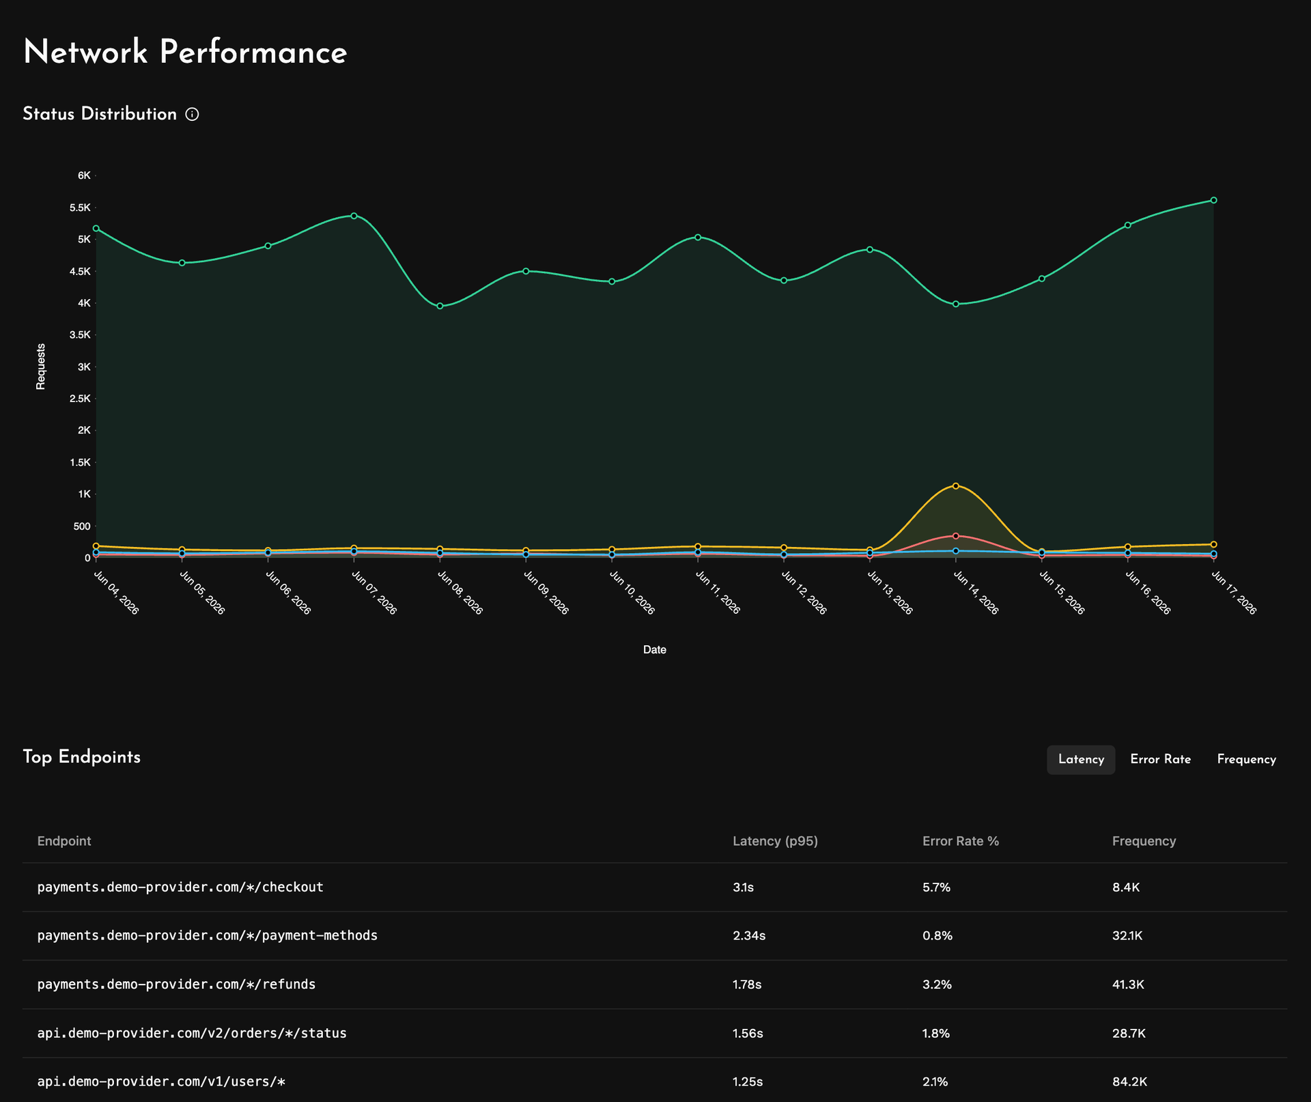Switch to the Error Rate tab
Viewport: 1311px width, 1102px height.
point(1160,759)
